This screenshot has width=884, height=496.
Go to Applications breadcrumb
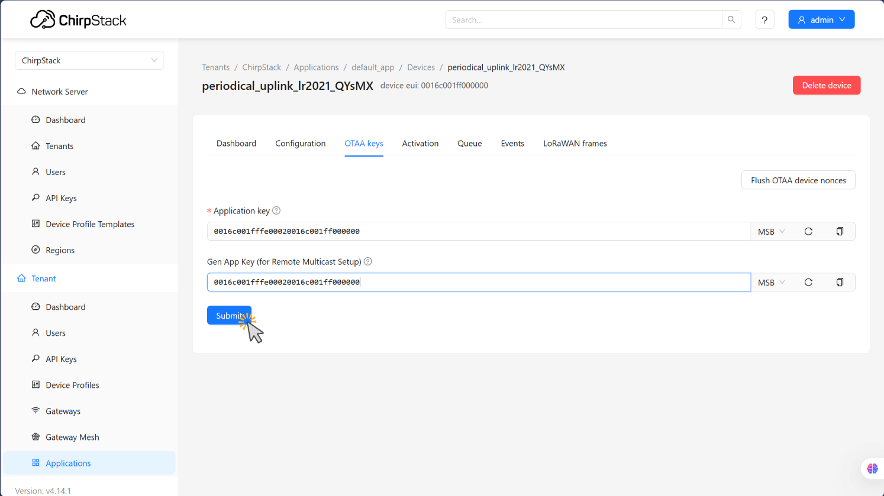click(316, 67)
